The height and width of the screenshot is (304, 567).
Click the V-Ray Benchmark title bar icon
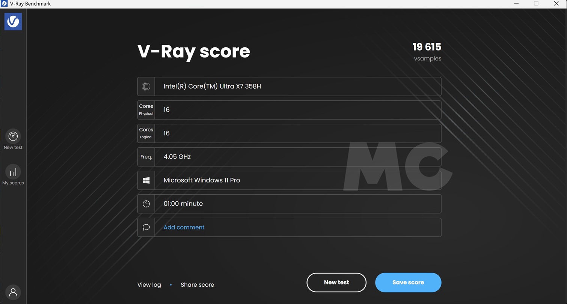(x=4, y=4)
